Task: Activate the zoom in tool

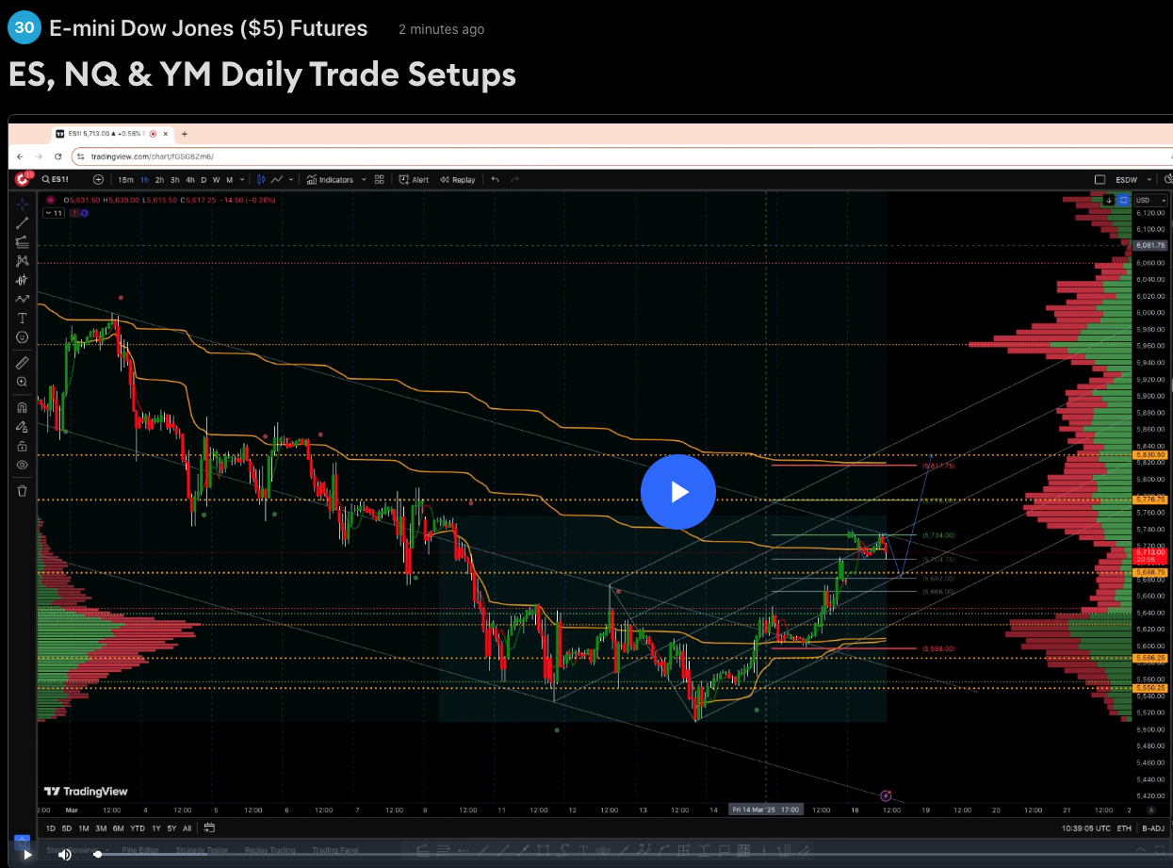Action: 23,382
